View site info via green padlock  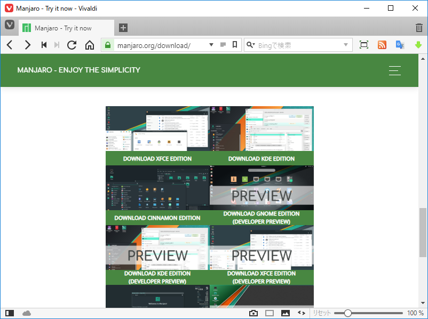click(x=108, y=45)
